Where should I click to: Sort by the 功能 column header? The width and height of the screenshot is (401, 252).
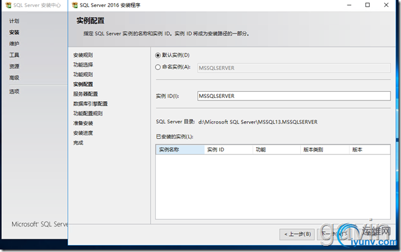point(276,150)
